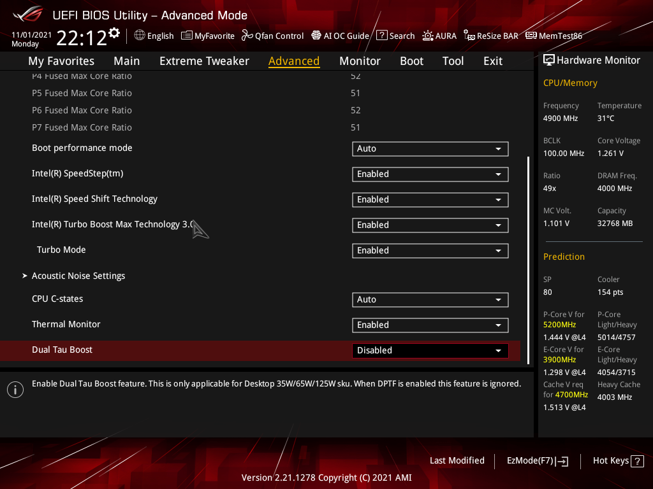Open Qfan Control fan icon
This screenshot has height=489, width=653.
click(x=247, y=36)
